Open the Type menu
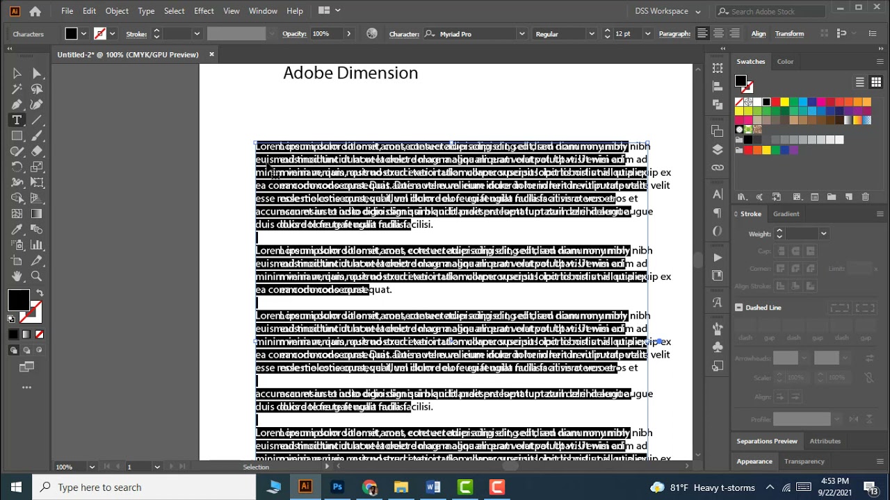The height and width of the screenshot is (500, 890). coord(146,11)
